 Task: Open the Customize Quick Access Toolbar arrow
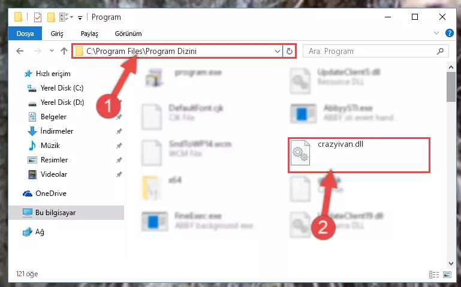(80, 18)
